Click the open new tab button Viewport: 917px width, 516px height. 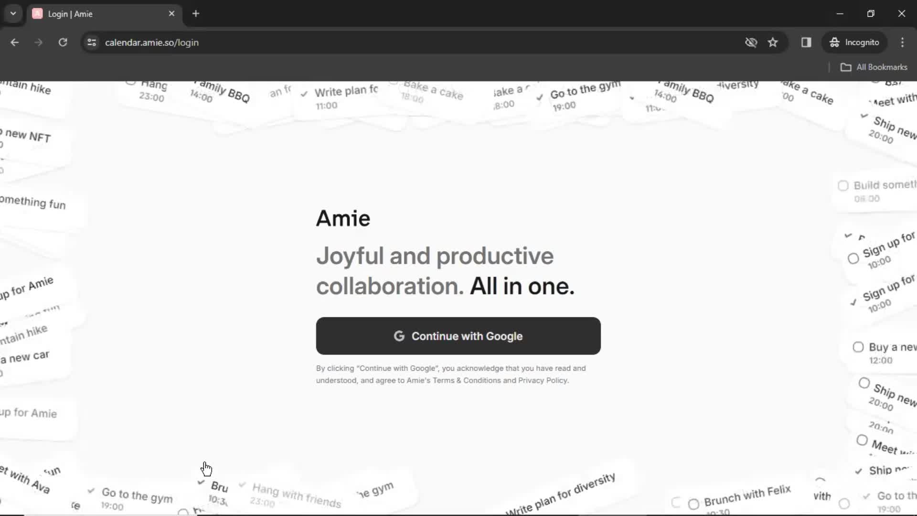[195, 14]
